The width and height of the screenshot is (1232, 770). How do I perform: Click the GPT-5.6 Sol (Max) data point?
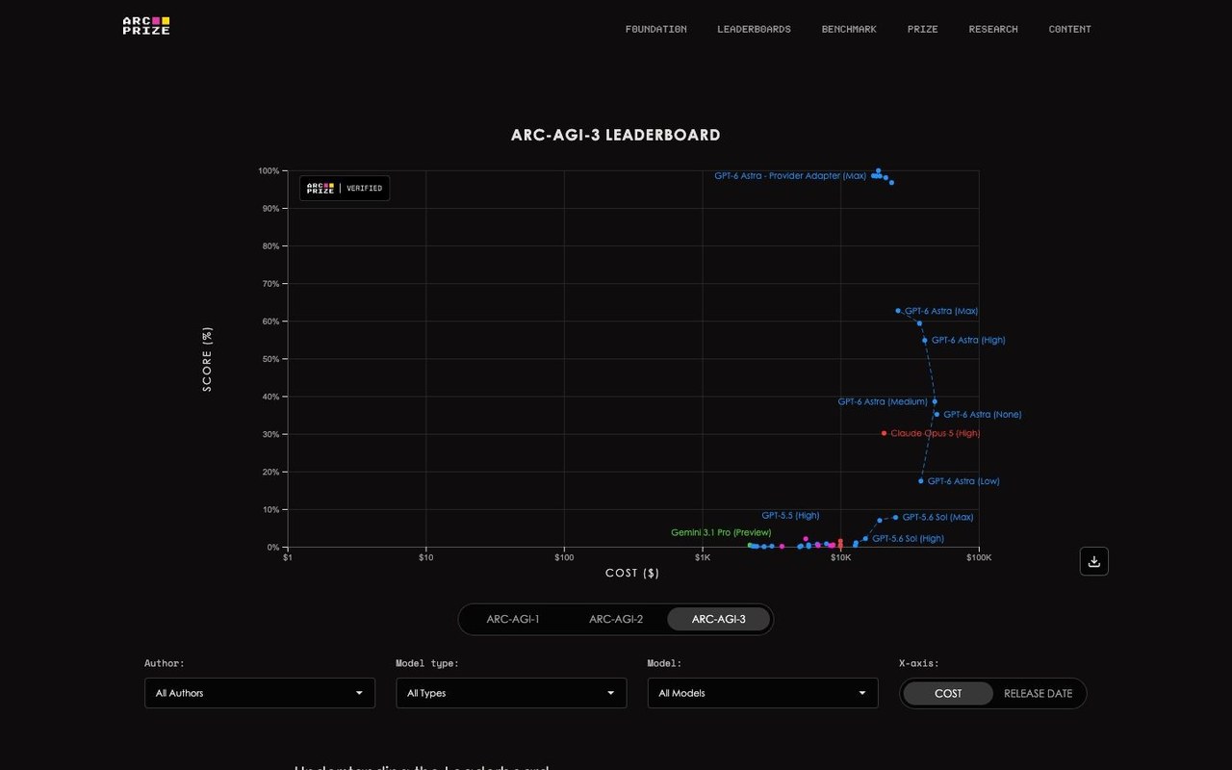tap(895, 517)
